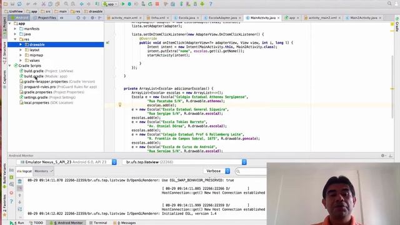Click the ListView breadcrumb
Image resolution: width=400 pixels, height=225 pixels.
[x=14, y=11]
